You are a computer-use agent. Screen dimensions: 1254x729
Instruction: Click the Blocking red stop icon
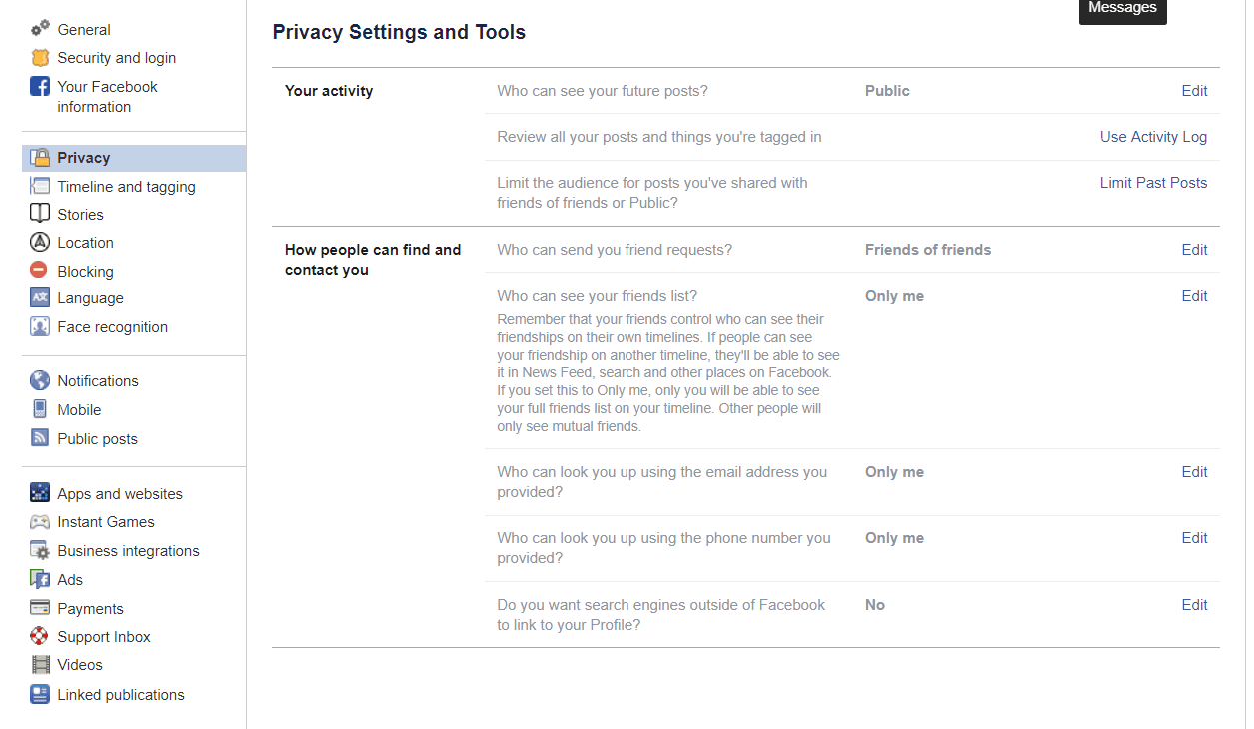click(40, 271)
